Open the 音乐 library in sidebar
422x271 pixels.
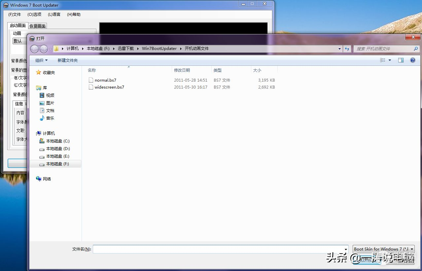50,118
